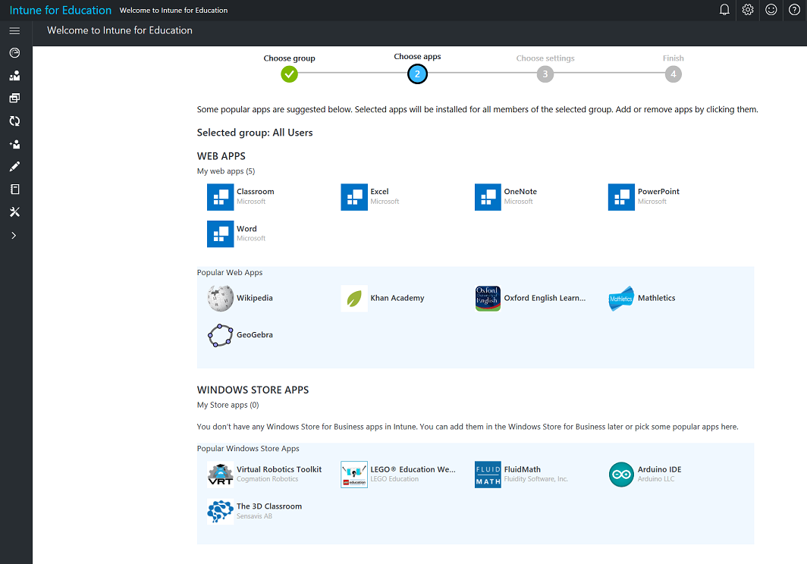Image resolution: width=807 pixels, height=564 pixels.
Task: Add The 3D Classroom store app
Action: click(x=255, y=512)
